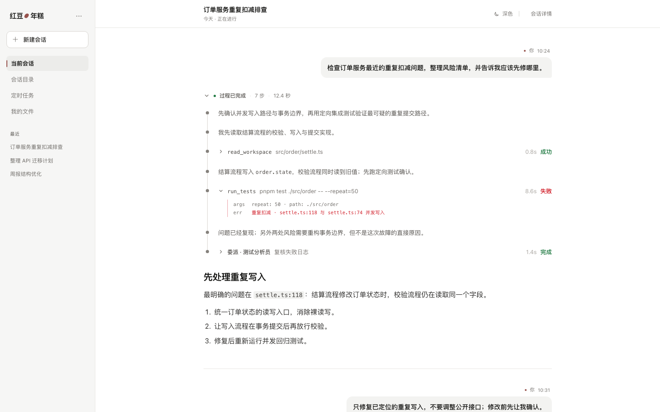The height and width of the screenshot is (412, 660).
Task: Click the error line 重复扣减 settle.ts:118
Action: point(318,213)
